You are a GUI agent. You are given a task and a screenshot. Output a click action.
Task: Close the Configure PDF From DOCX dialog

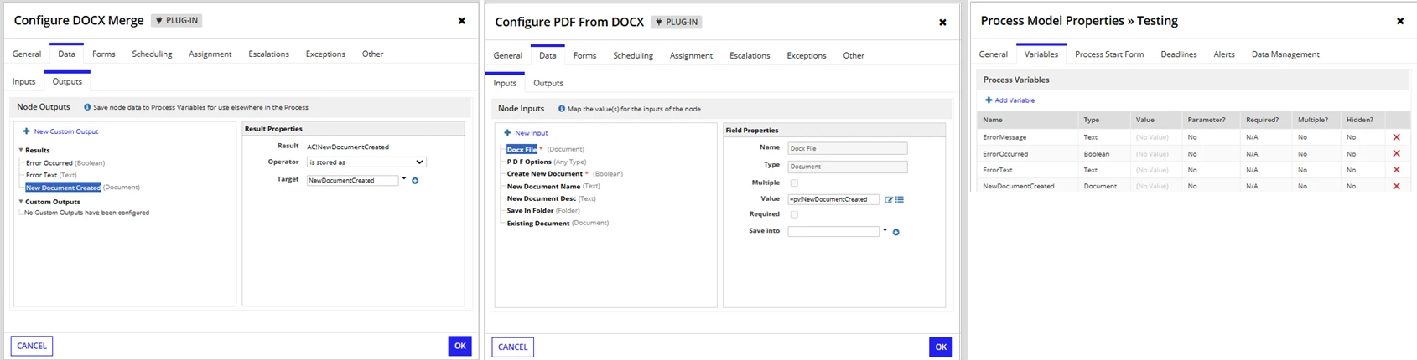point(942,23)
